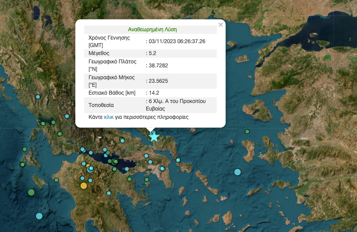This screenshot has height=232, width=357.
Task: Select the green circle near the Turkish coast
Action: 247,132
